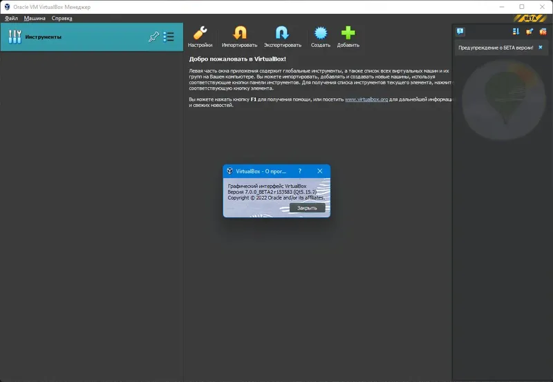The width and height of the screenshot is (553, 382).
Task: Open the Справка menu
Action: tap(62, 19)
